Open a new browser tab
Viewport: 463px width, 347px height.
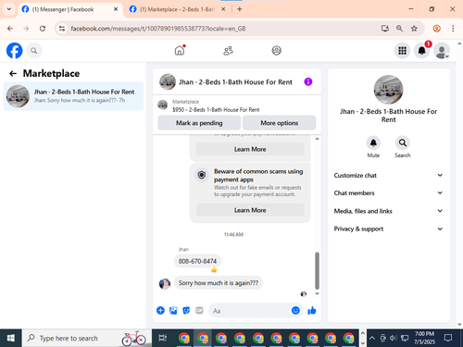[x=240, y=9]
